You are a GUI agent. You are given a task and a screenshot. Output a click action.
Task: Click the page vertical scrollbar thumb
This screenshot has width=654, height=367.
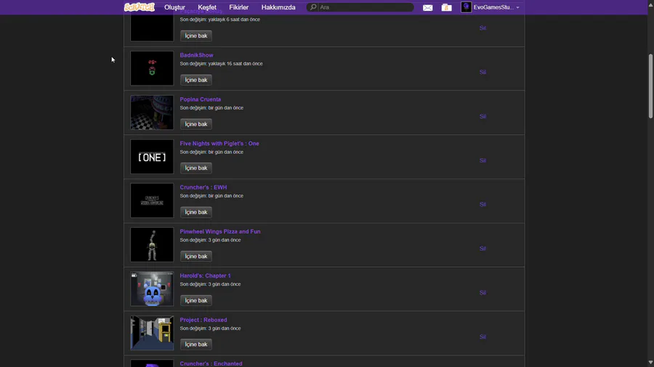coord(650,86)
